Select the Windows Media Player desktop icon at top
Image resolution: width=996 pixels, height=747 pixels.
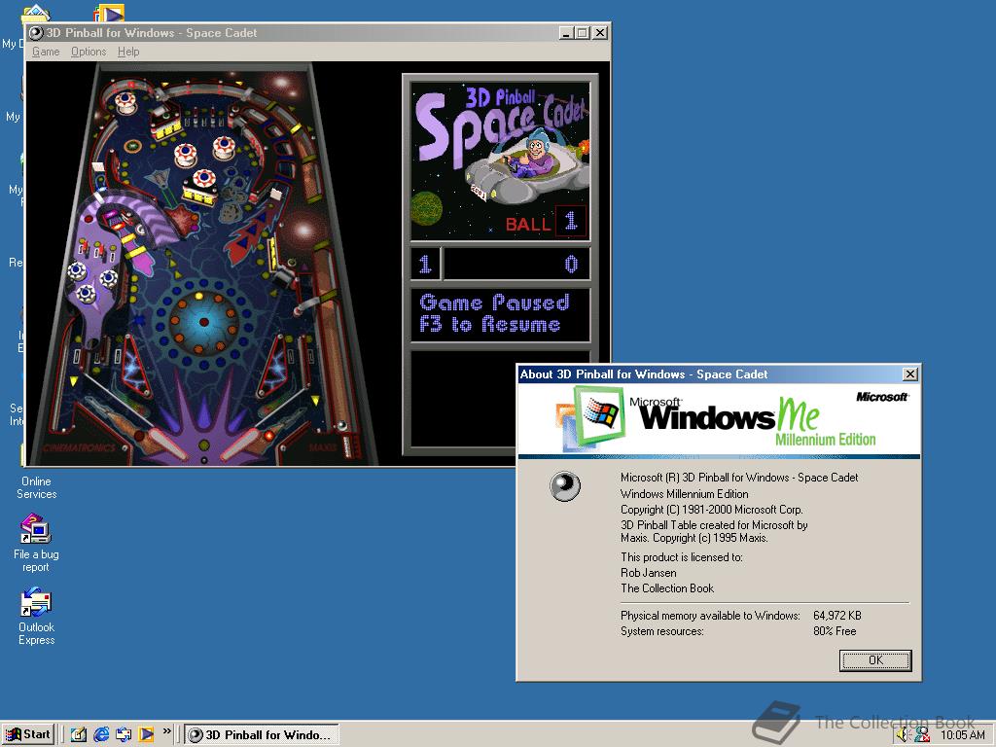(109, 13)
